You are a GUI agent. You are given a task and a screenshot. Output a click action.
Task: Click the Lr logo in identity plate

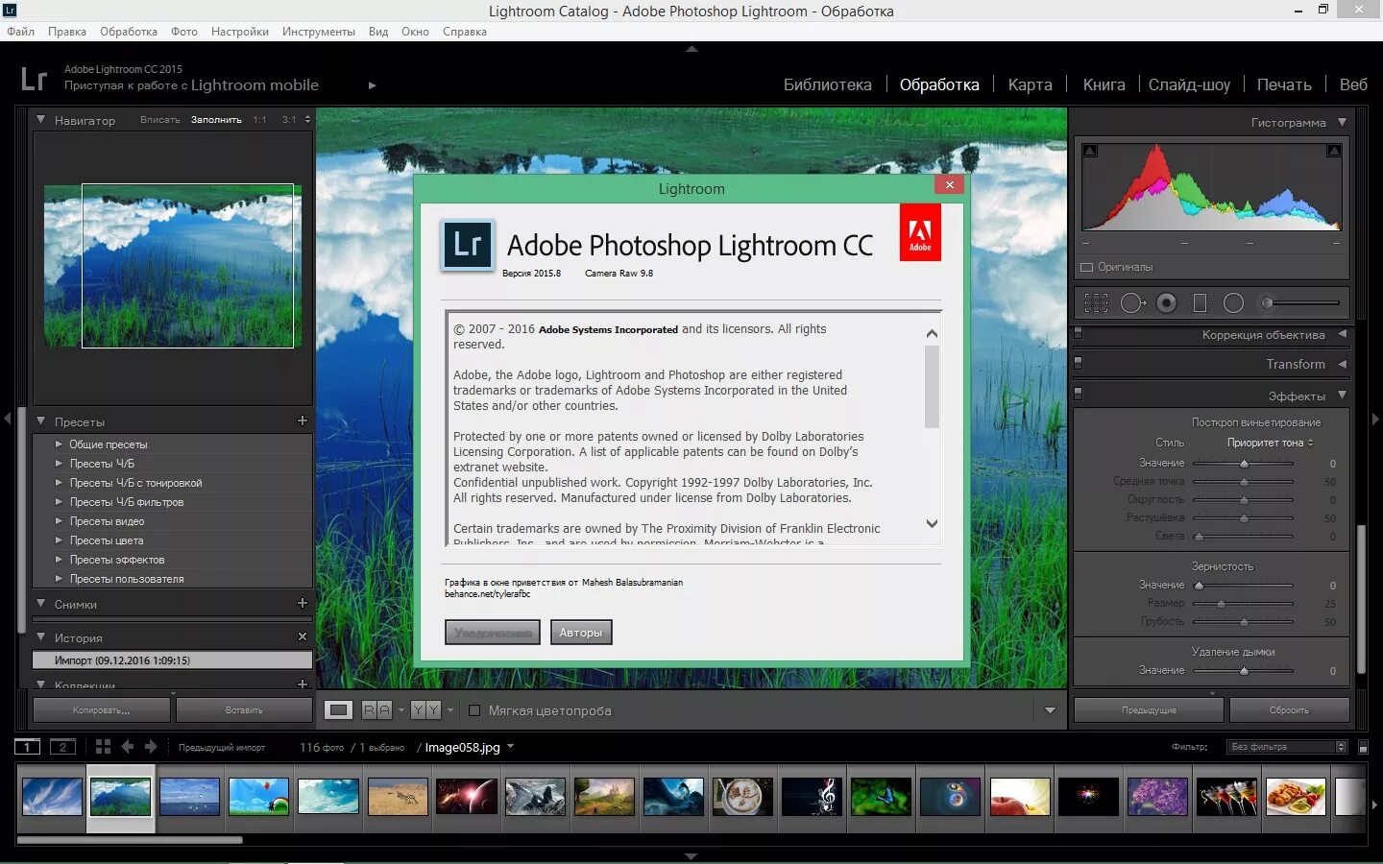click(34, 79)
